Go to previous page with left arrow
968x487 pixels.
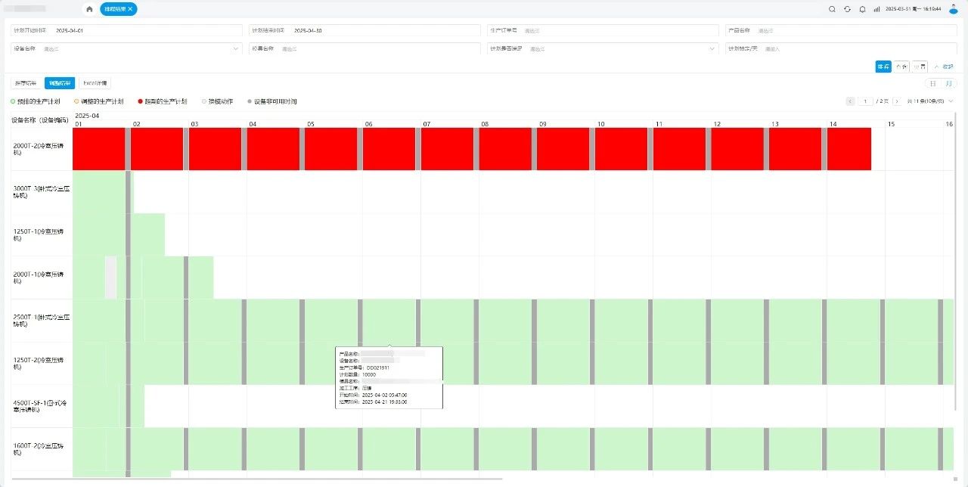pos(850,101)
